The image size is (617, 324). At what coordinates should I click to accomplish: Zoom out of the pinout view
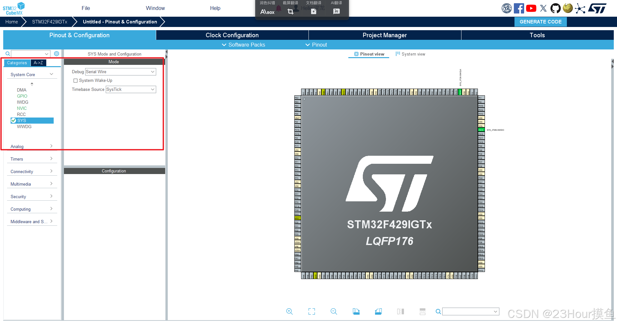334,311
